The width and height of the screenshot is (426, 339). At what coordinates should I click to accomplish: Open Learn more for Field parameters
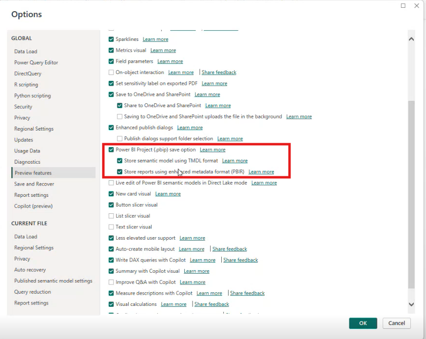170,61
